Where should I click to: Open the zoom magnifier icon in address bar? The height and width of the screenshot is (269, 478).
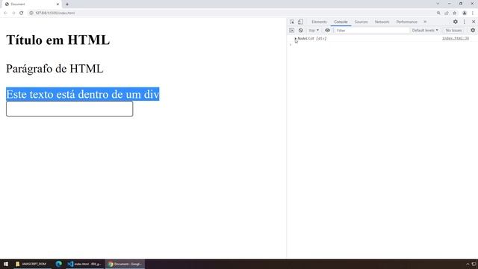(438, 13)
